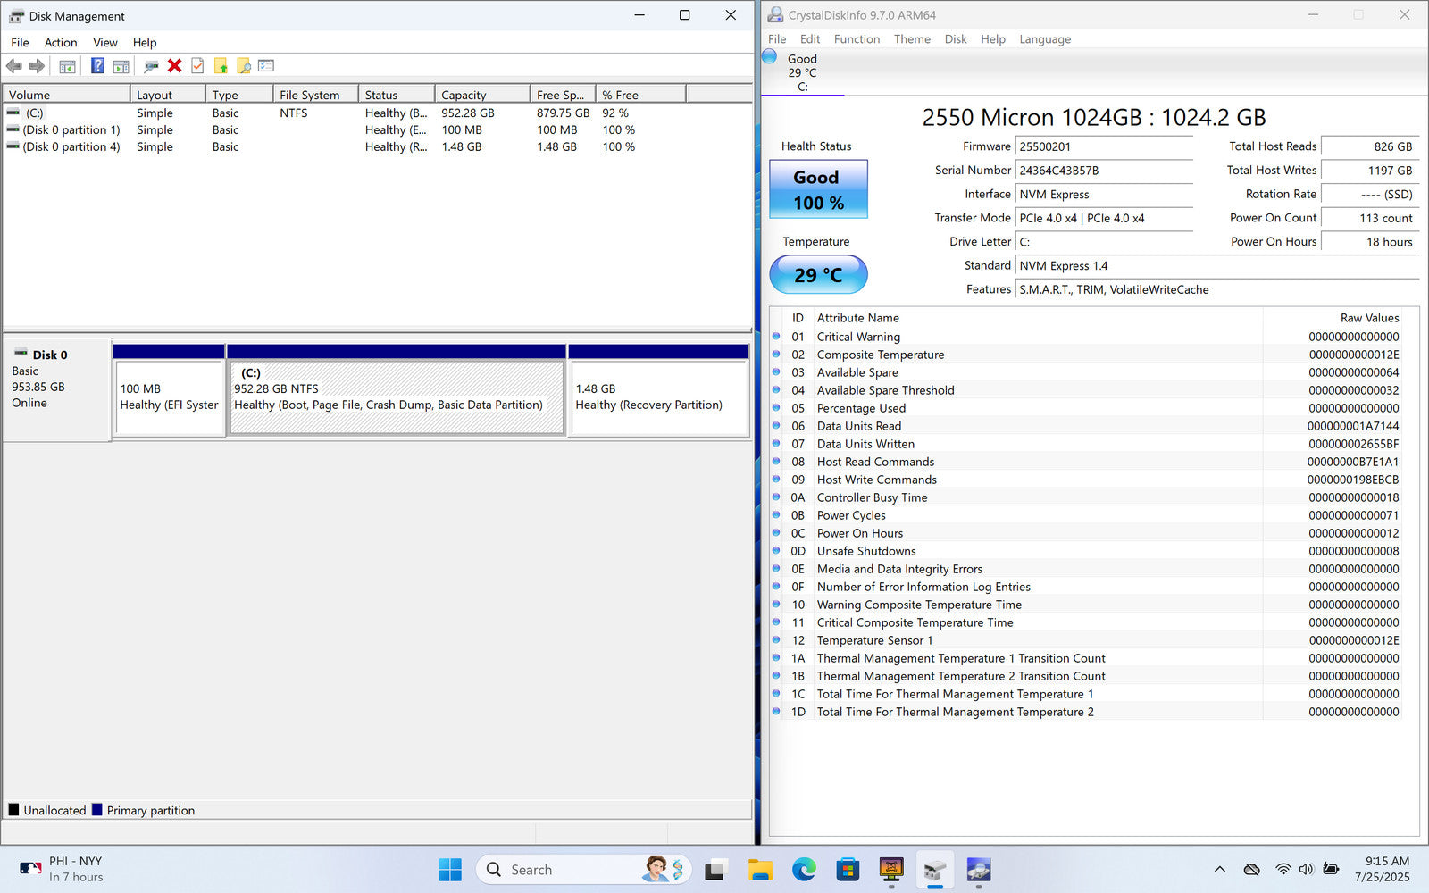This screenshot has width=1429, height=893.
Task: Click the 29 °C temperature button
Action: pyautogui.click(x=818, y=275)
